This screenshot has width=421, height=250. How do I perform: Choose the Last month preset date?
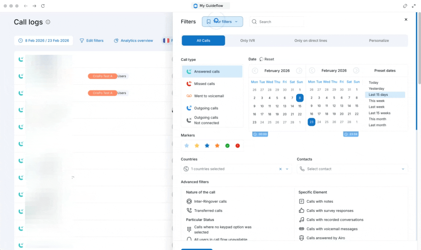click(377, 125)
